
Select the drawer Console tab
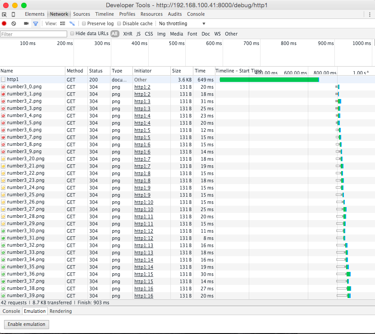(11, 311)
